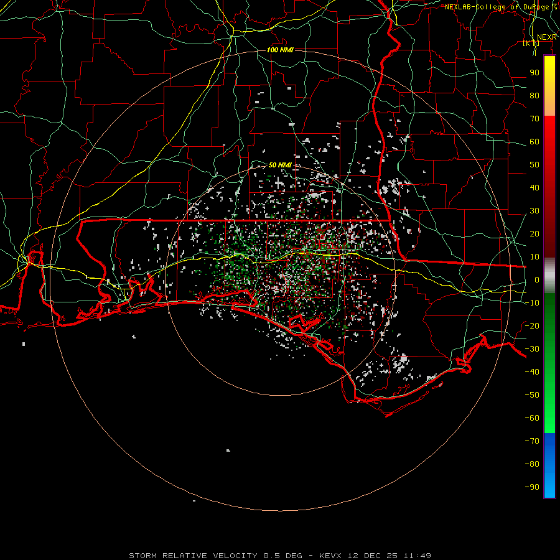Image resolution: width=560 pixels, height=560 pixels.
Task: Click the NEXR label above the color bar
Action: (x=547, y=37)
